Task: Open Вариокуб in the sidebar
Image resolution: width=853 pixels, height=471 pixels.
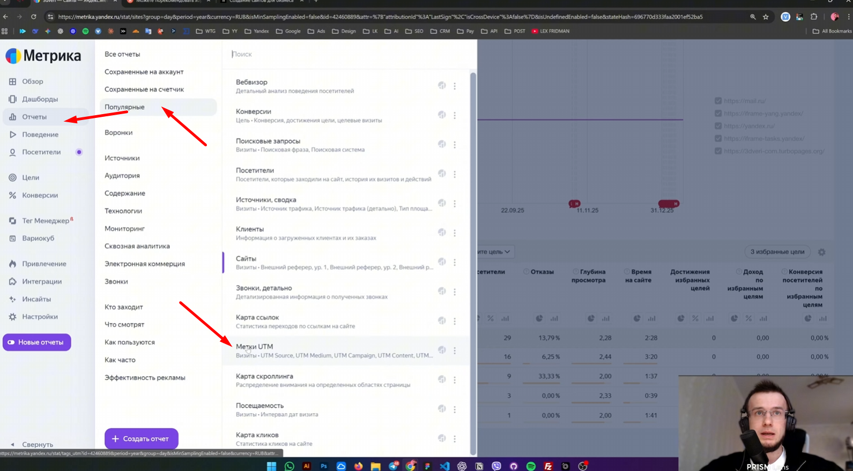Action: (x=38, y=238)
